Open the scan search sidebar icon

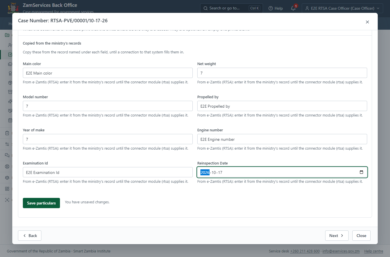coord(7,200)
